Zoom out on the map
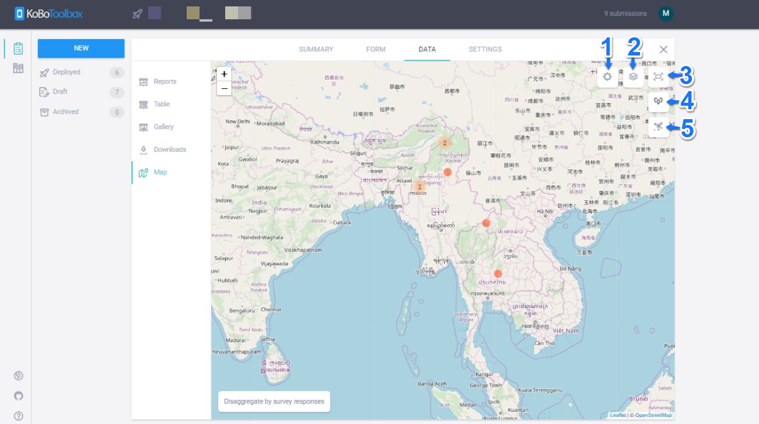The width and height of the screenshot is (759, 424). 224,88
